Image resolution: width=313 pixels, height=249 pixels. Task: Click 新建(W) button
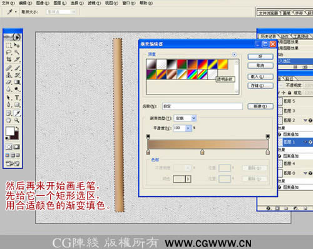pos(260,106)
